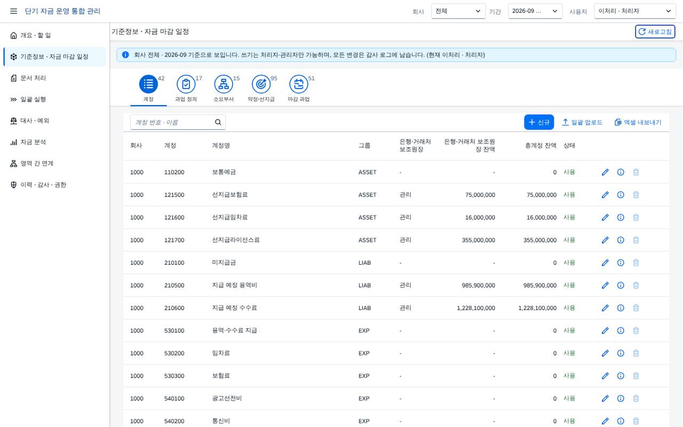Viewport: 683px width, 427px height.
Task: Edit account 210600 지급 예정 수수료
Action: pyautogui.click(x=605, y=308)
